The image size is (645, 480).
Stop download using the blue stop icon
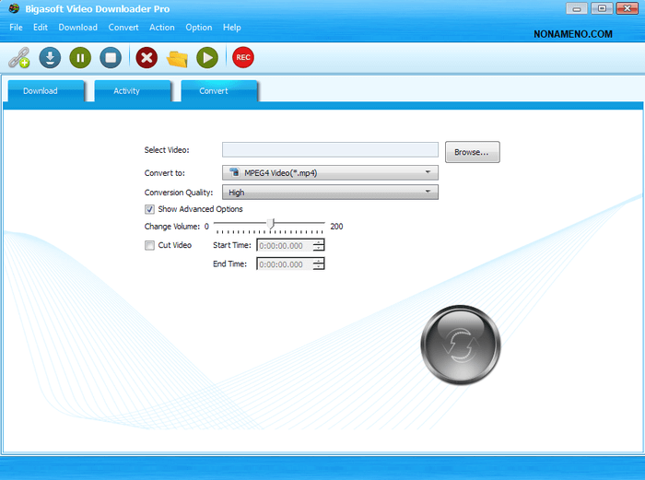111,58
